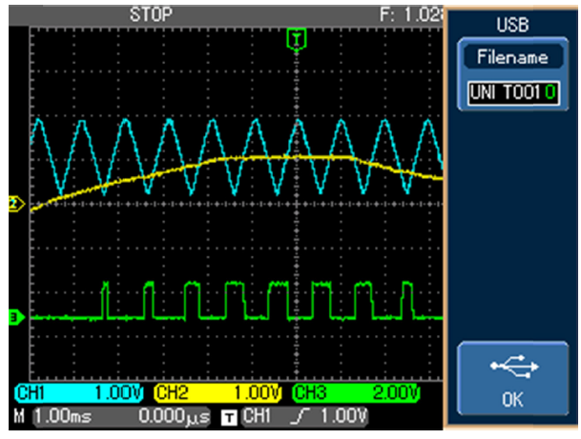Select the green CH3 2.00V indicator
This screenshot has height=439, width=581.
[356, 392]
